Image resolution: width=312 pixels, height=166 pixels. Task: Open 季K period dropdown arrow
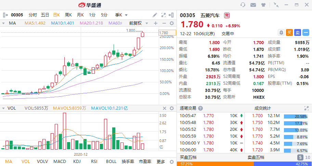click(x=126, y=15)
